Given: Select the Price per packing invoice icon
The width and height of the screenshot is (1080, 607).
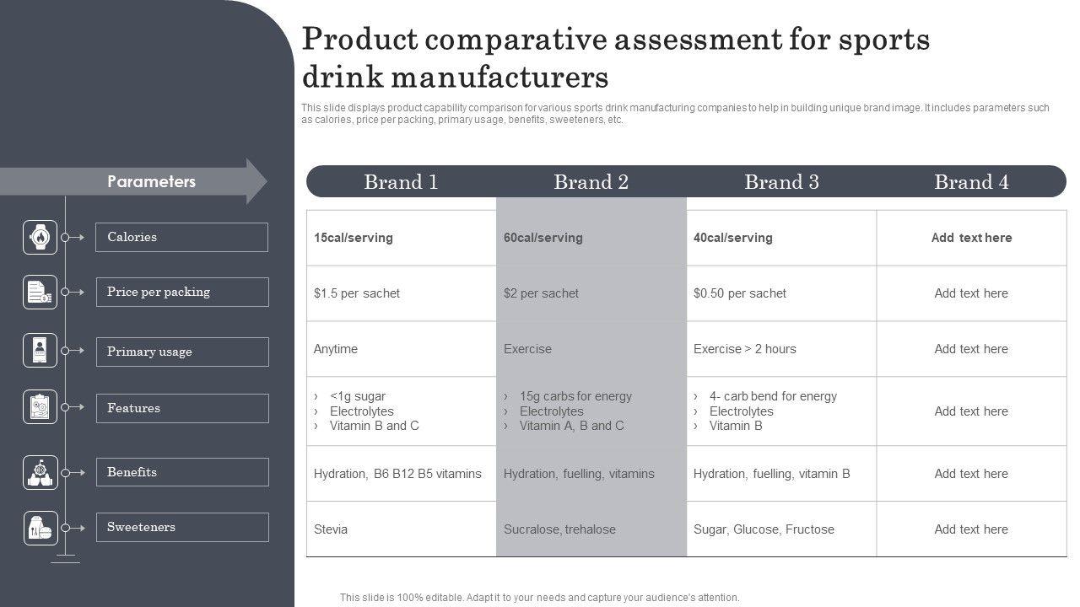Looking at the screenshot, I should 40,293.
